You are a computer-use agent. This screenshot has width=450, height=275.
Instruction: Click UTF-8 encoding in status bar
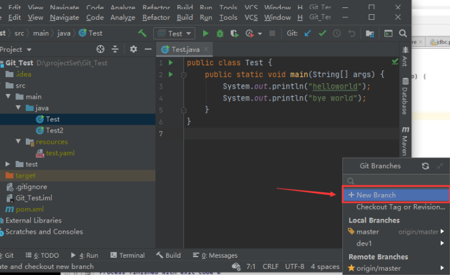pyautogui.click(x=295, y=266)
